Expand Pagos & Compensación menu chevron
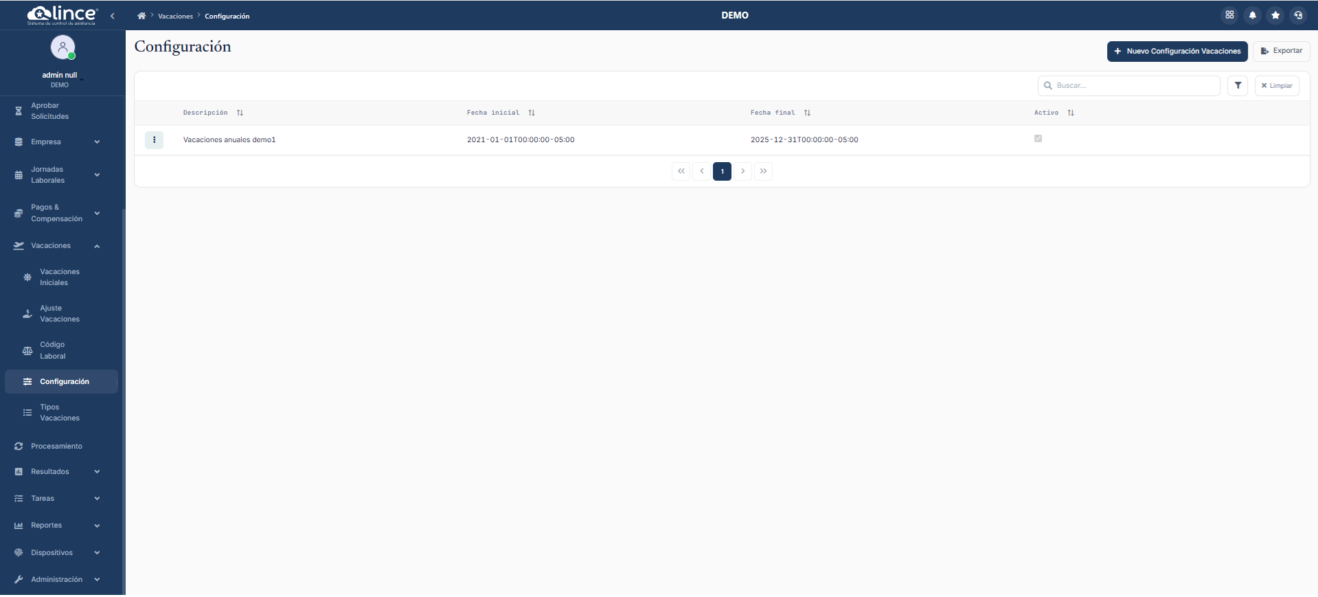Viewport: 1318px width, 597px height. 97,214
